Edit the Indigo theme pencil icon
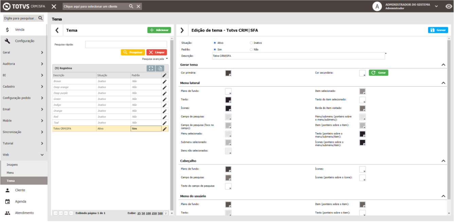454x222 pixels. click(165, 105)
